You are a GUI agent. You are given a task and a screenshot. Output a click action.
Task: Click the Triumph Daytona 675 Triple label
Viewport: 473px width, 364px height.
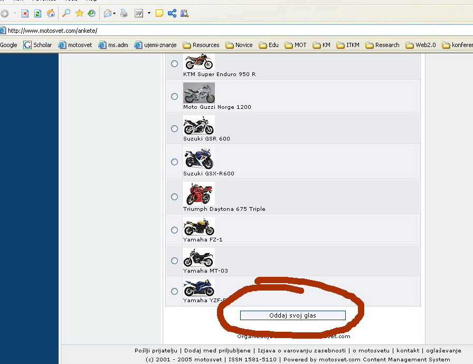[224, 209]
